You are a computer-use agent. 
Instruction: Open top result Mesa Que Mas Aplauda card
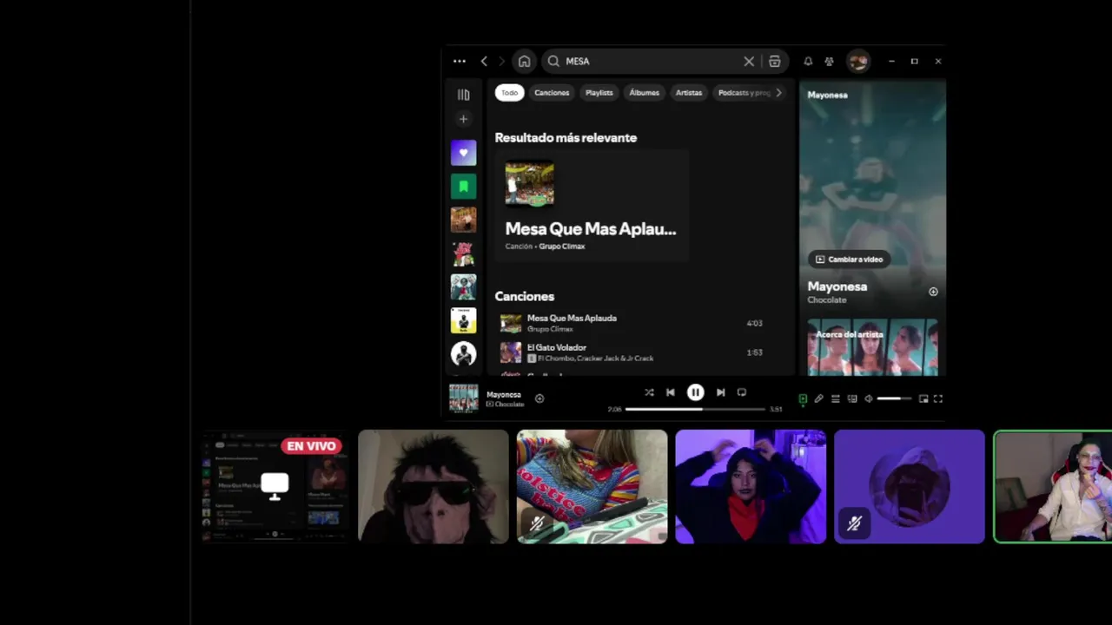point(592,206)
